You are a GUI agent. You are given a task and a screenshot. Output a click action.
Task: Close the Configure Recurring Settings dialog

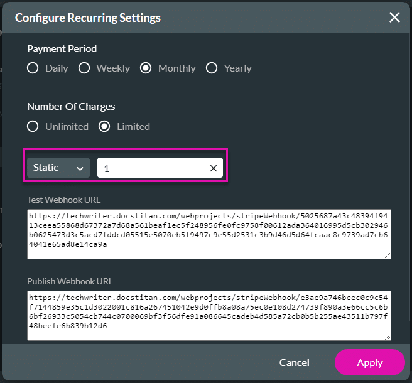(394, 18)
